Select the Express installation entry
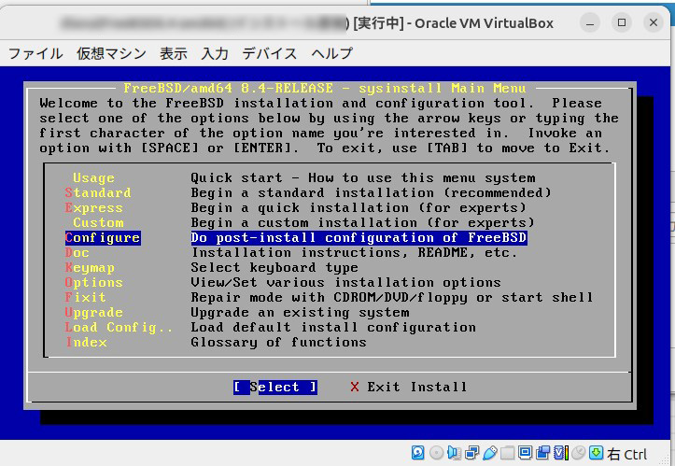Screen dimensions: 675x466 (94, 207)
